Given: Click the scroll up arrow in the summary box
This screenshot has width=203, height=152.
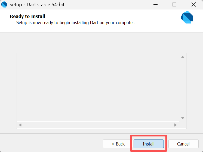Looking at the screenshot, I should [183, 57].
